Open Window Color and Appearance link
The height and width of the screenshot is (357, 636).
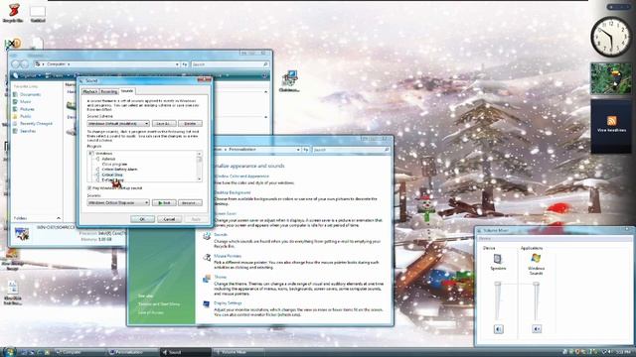pos(241,177)
